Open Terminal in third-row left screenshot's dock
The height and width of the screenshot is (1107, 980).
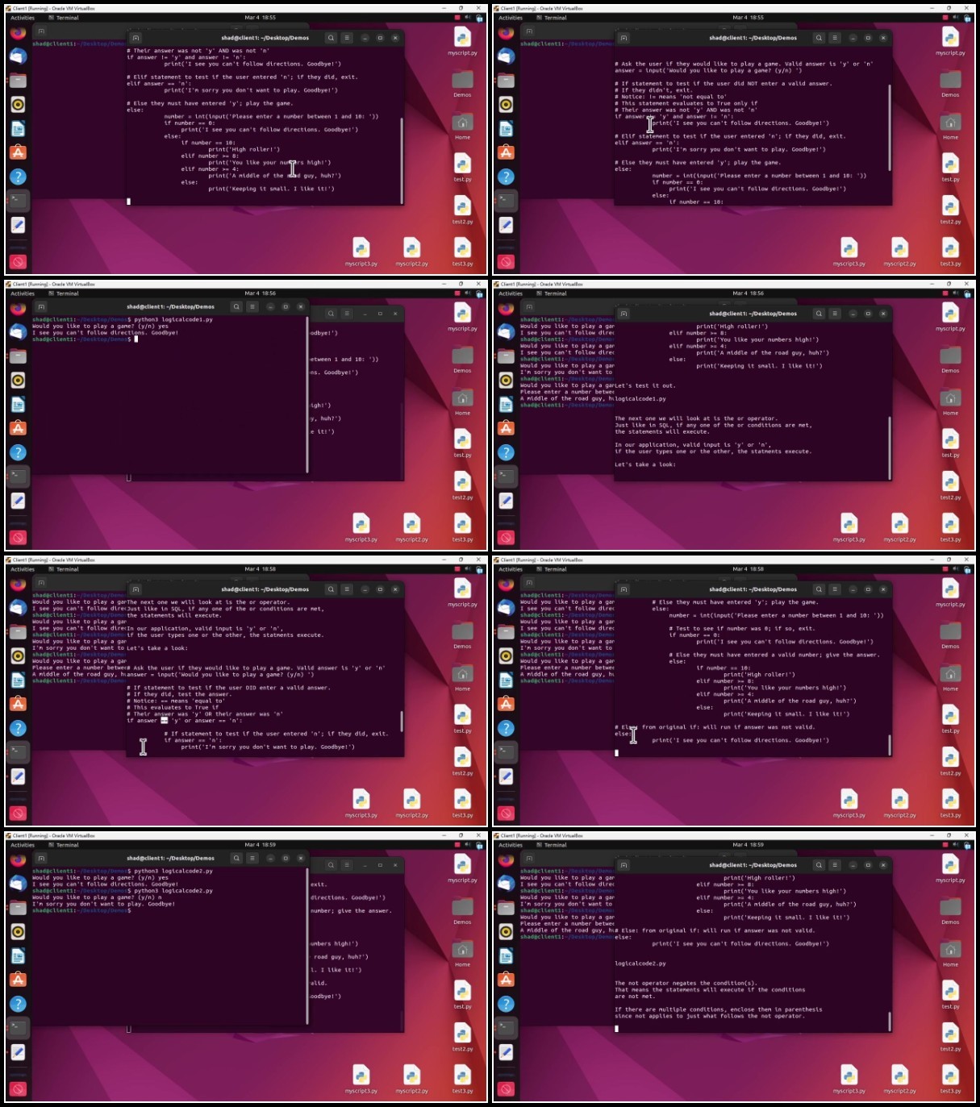click(18, 751)
